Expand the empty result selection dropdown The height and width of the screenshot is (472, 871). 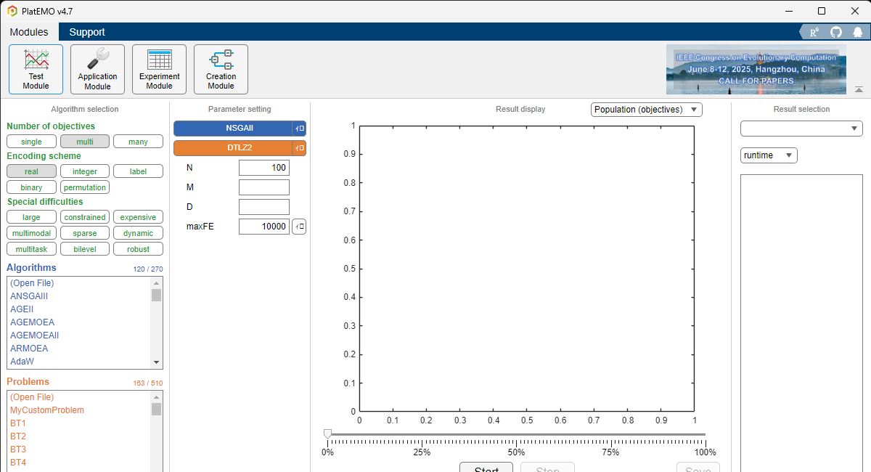coord(801,129)
